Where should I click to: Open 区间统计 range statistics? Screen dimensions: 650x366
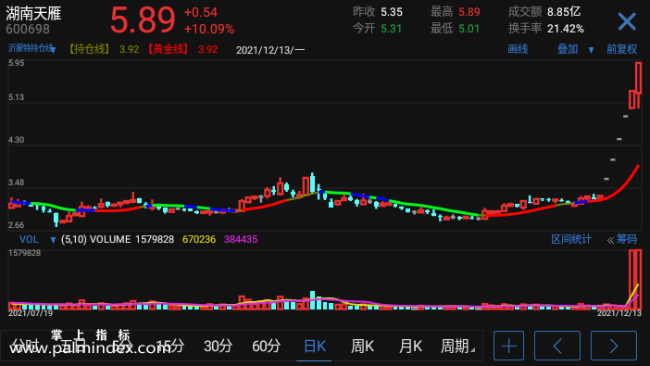(x=570, y=239)
